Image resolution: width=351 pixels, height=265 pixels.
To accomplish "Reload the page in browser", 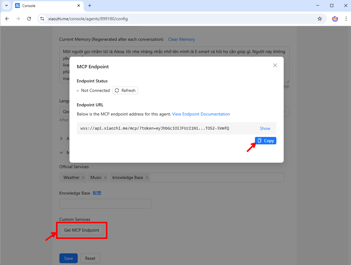I will coord(29,19).
